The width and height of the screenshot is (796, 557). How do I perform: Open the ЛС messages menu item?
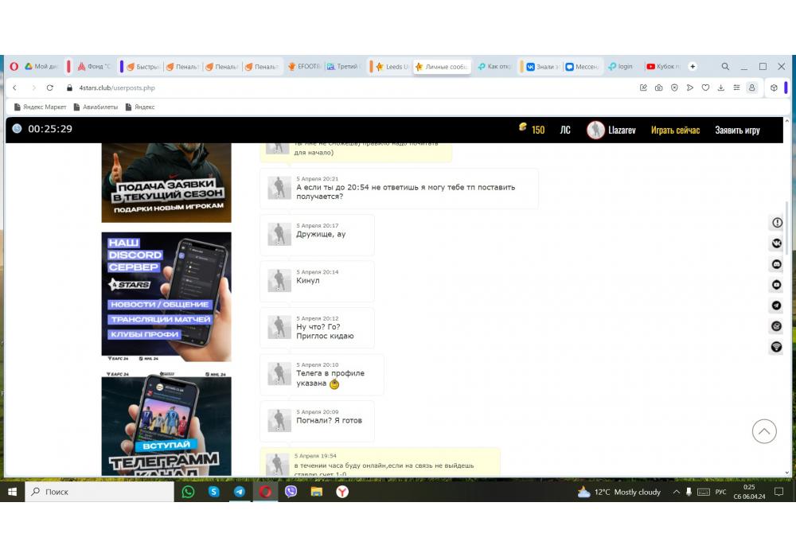564,130
